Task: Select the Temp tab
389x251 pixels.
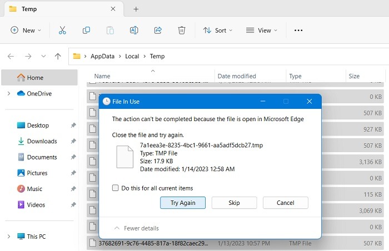Action: point(64,9)
